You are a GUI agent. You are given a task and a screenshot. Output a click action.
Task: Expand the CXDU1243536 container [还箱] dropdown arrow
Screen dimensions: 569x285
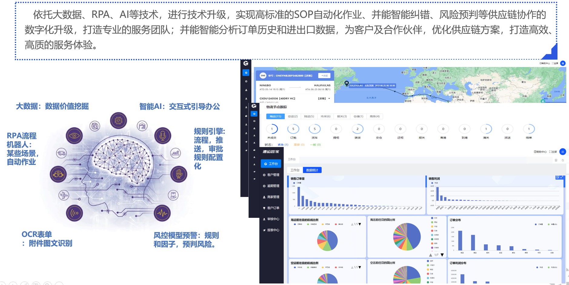coord(329,99)
